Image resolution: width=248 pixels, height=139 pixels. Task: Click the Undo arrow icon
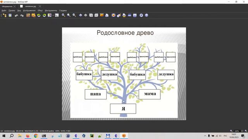(16, 15)
